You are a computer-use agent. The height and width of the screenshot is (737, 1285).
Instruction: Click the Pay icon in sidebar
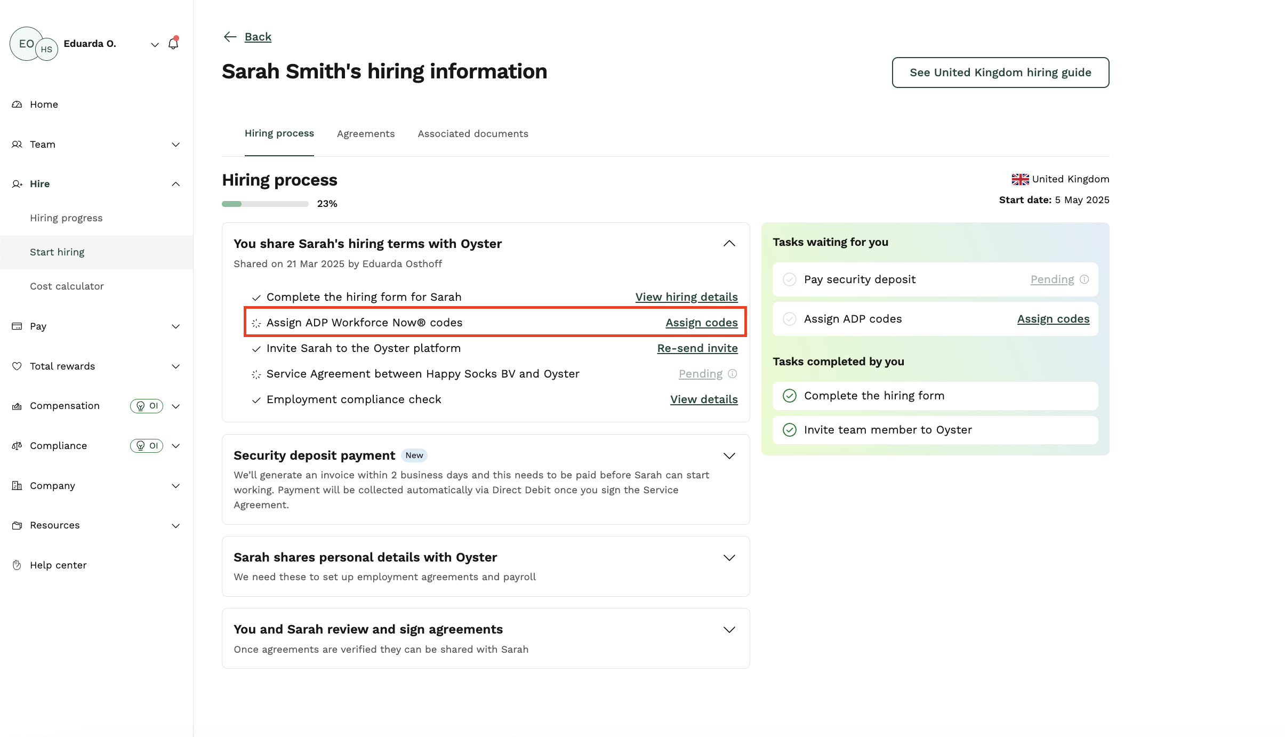17,326
